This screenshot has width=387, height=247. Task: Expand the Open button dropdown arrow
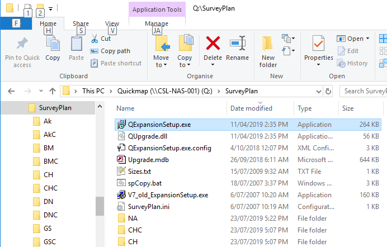367,39
